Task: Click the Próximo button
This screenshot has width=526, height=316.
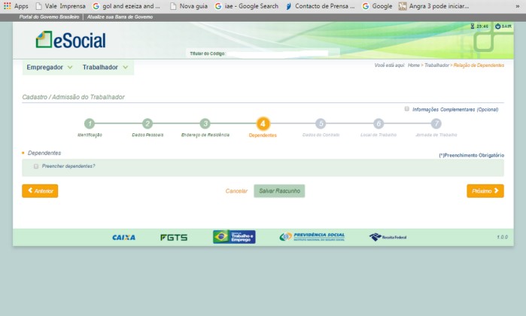Action: [x=485, y=191]
